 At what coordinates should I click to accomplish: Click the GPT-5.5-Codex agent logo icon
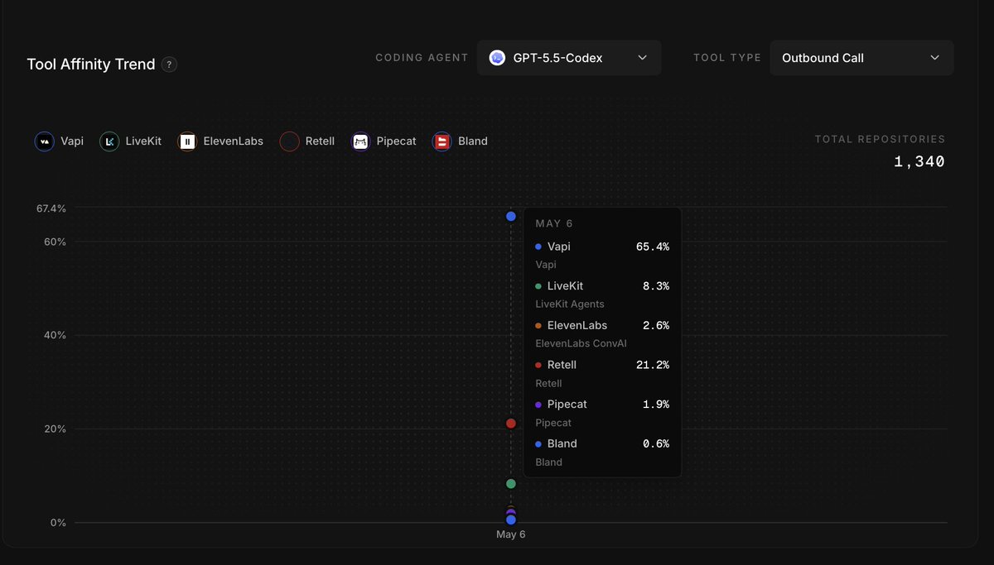[x=497, y=58]
